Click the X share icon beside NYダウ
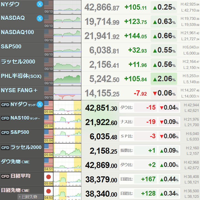This screenshot has width=200, height=200. click(40, 4)
